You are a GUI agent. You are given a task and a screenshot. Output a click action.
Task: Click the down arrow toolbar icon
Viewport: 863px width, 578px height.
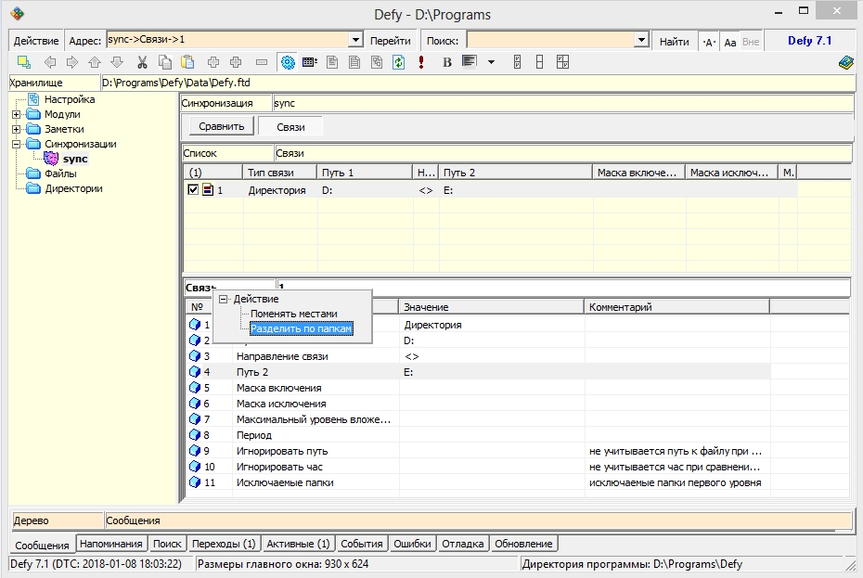[x=117, y=62]
